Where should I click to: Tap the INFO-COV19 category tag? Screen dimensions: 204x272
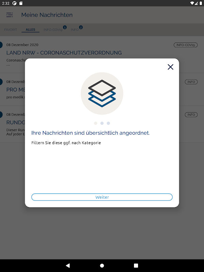click(186, 45)
